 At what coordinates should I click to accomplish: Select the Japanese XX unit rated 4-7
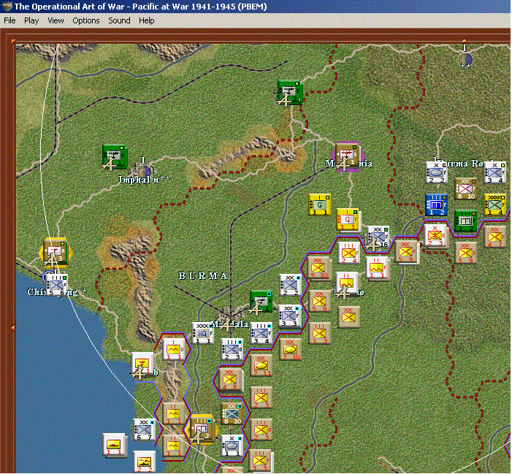494,237
